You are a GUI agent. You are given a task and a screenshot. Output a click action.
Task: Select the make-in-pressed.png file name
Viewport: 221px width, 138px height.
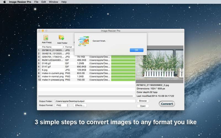click(53, 80)
